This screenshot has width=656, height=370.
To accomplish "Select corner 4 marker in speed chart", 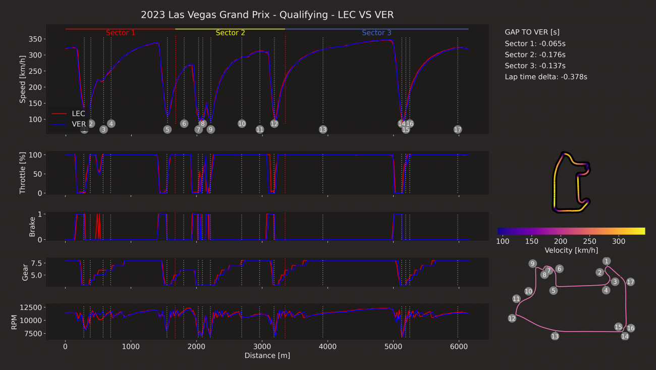I will point(111,124).
